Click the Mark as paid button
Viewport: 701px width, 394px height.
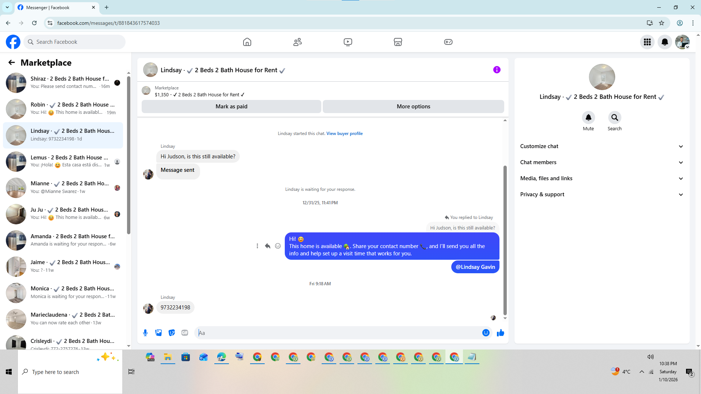coord(231,107)
